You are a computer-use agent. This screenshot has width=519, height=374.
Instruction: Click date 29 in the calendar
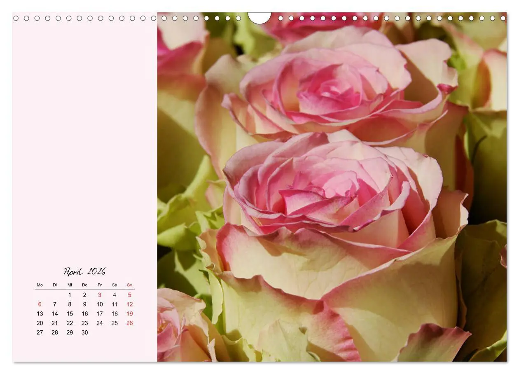70,333
